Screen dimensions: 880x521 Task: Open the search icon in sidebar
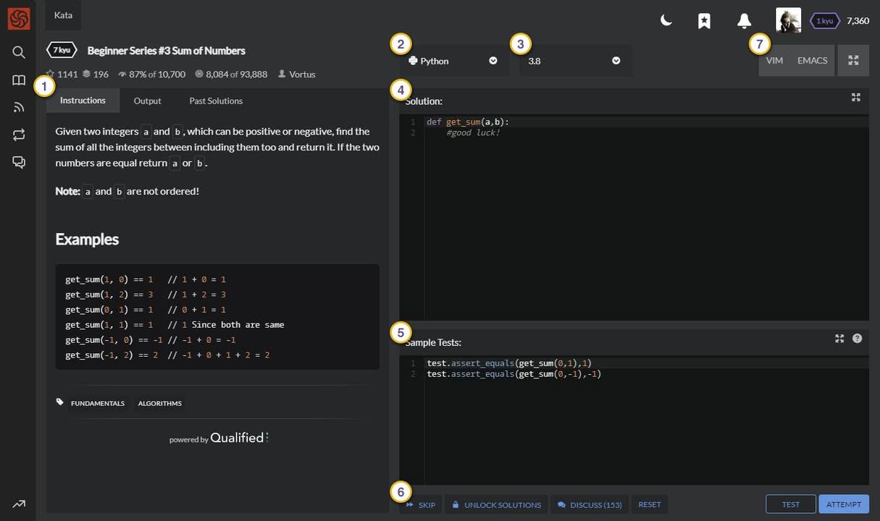click(19, 52)
